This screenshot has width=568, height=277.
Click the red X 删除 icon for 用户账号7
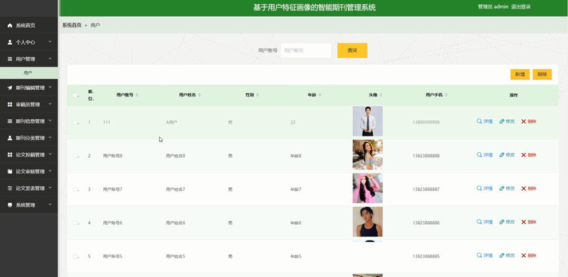[524, 189]
